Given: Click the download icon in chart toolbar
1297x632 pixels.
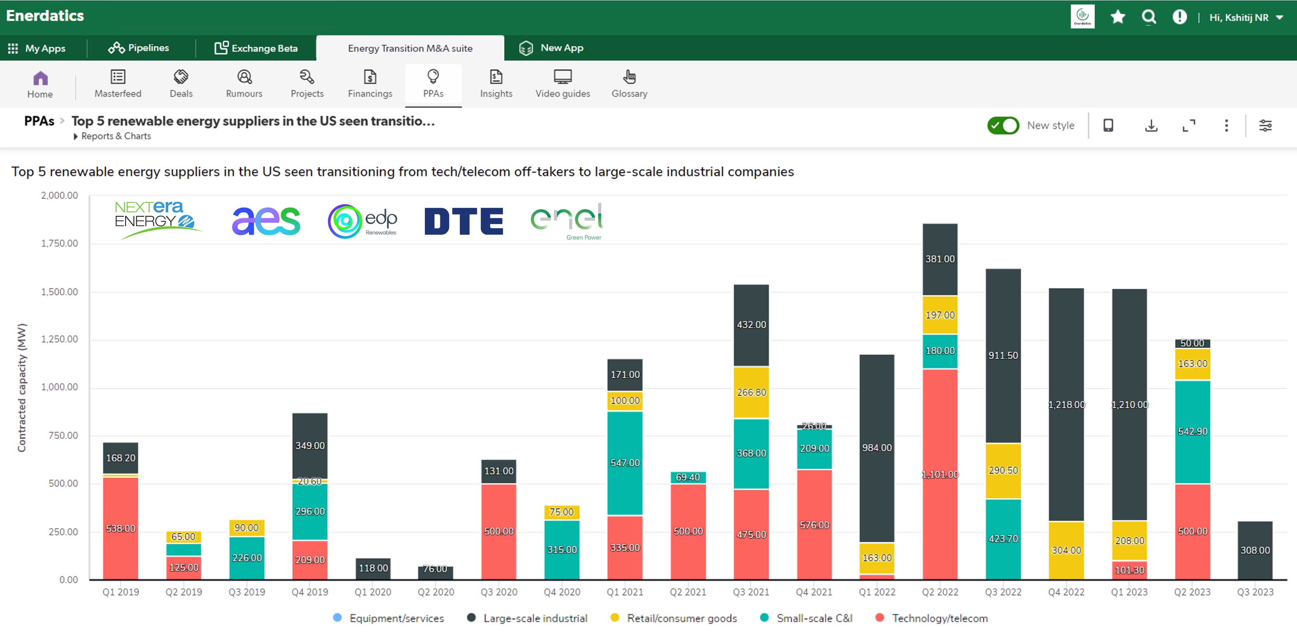Looking at the screenshot, I should coord(1151,126).
